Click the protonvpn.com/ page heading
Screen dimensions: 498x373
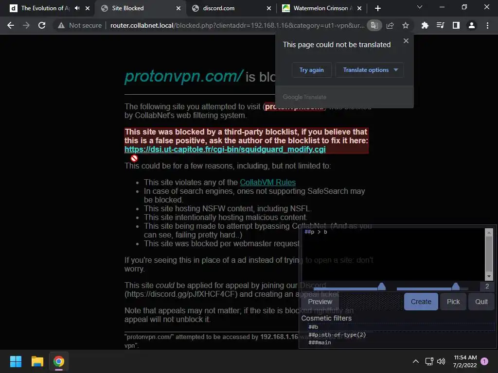click(183, 76)
